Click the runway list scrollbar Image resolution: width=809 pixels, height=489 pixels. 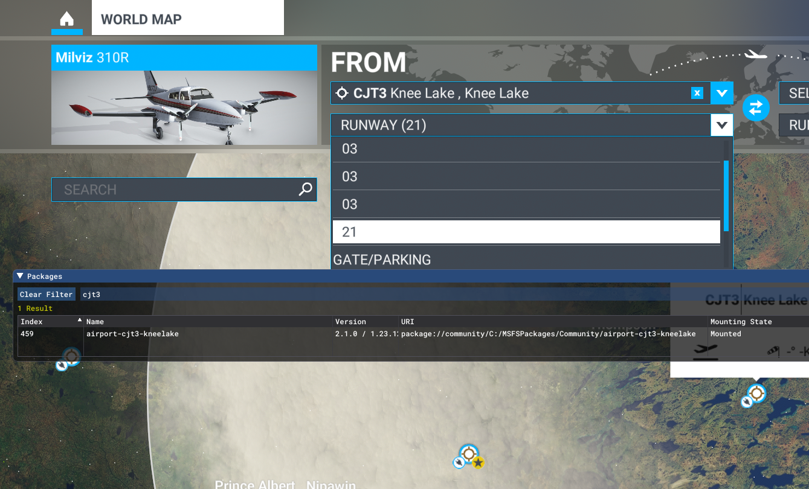coord(726,196)
